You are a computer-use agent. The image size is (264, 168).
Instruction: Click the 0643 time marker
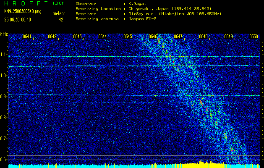click(x=78, y=37)
